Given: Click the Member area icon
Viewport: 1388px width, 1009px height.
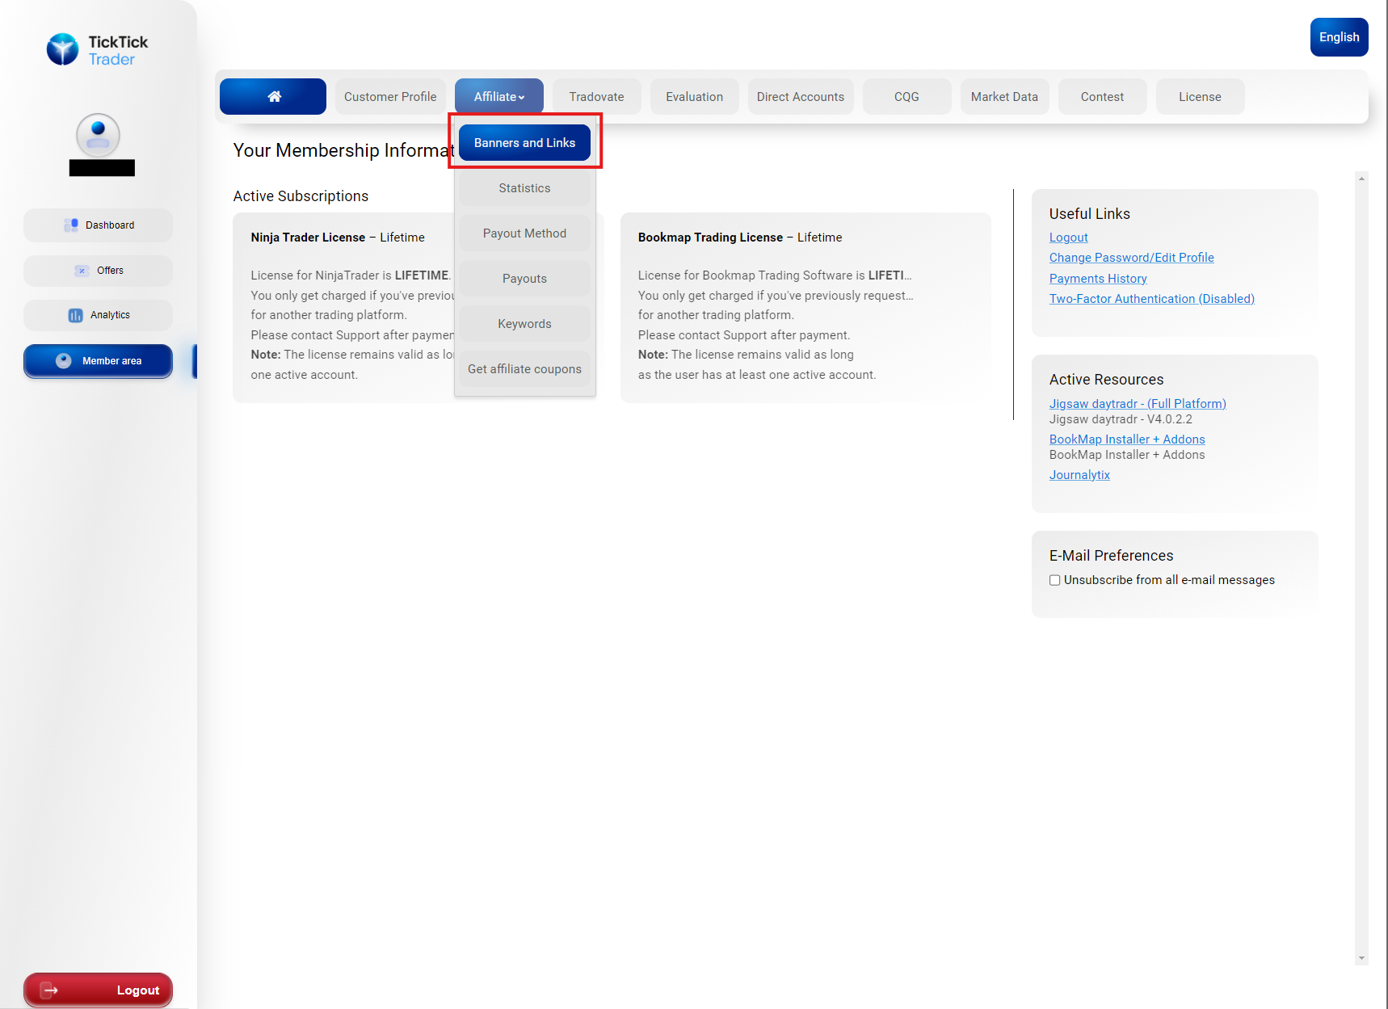Looking at the screenshot, I should point(63,360).
